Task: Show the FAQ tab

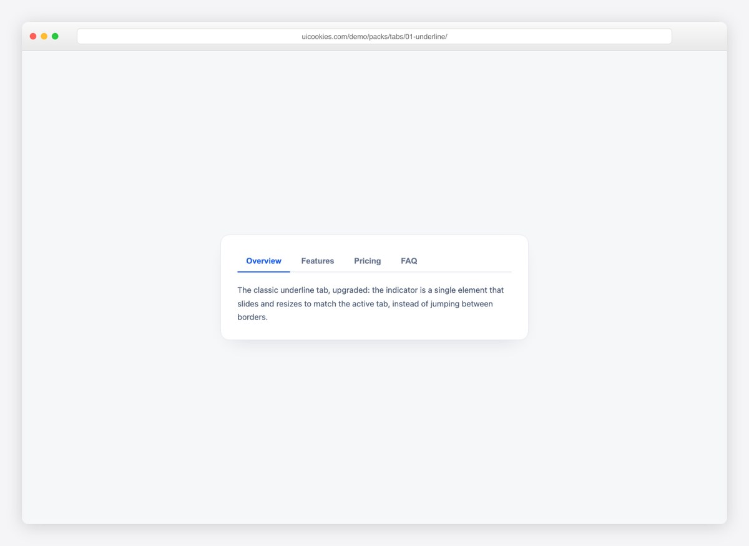Action: coord(409,261)
